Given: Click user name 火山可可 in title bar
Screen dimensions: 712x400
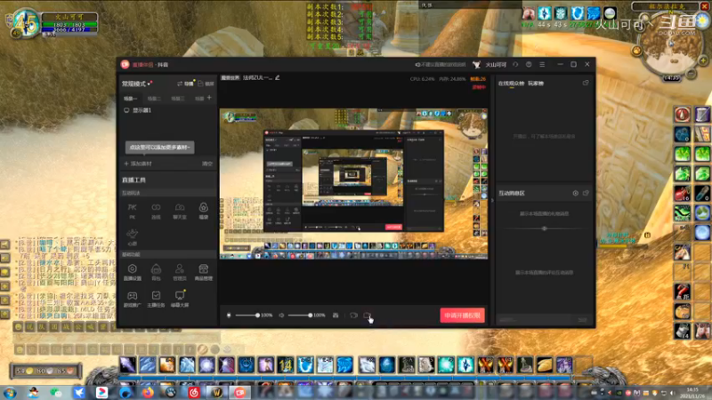Looking at the screenshot, I should [x=496, y=64].
